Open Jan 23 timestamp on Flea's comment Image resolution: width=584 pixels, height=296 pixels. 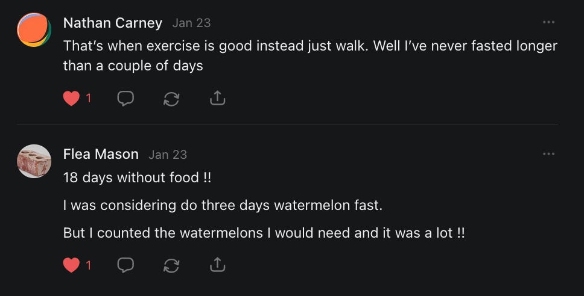[168, 155]
